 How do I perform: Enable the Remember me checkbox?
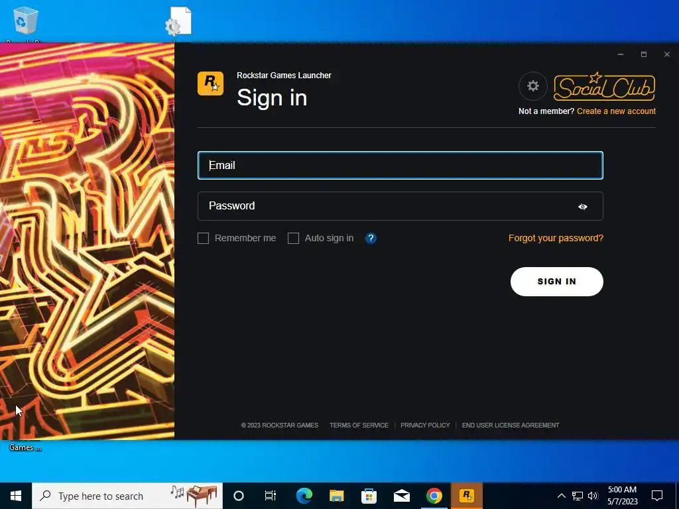click(x=203, y=238)
